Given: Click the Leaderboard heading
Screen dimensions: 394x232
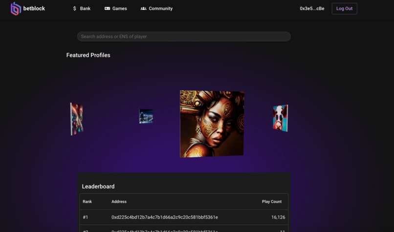Looking at the screenshot, I should coord(98,187).
